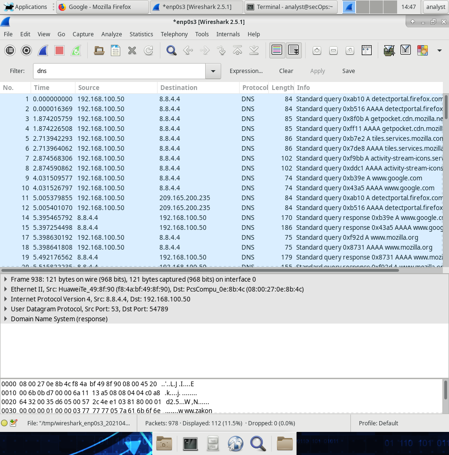Toggle packet colorize button
The width and height of the screenshot is (449, 455).
[277, 50]
